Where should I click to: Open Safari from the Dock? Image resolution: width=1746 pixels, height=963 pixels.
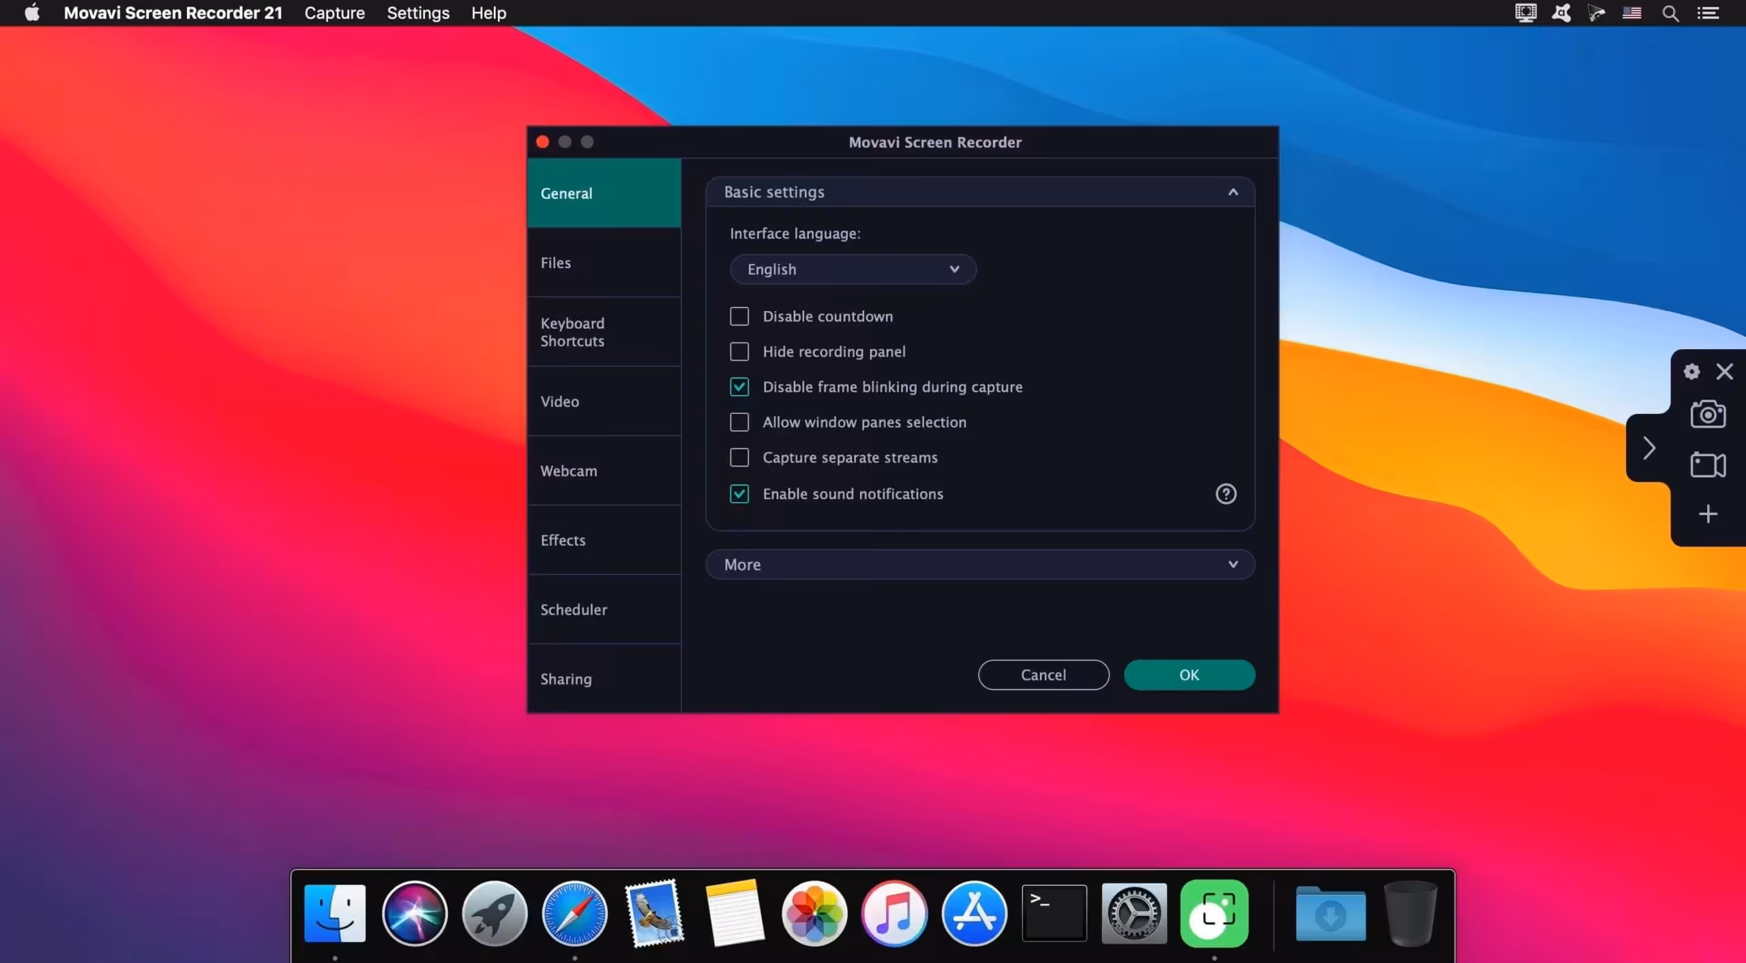[574, 913]
